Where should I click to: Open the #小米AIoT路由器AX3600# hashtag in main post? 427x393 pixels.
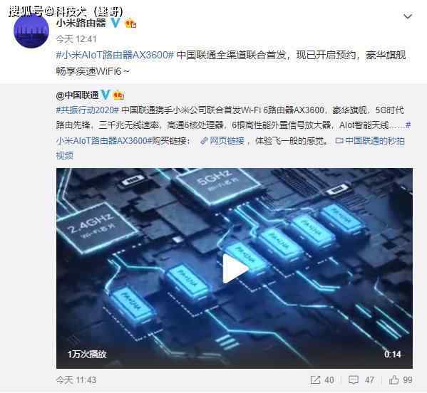tap(115, 56)
